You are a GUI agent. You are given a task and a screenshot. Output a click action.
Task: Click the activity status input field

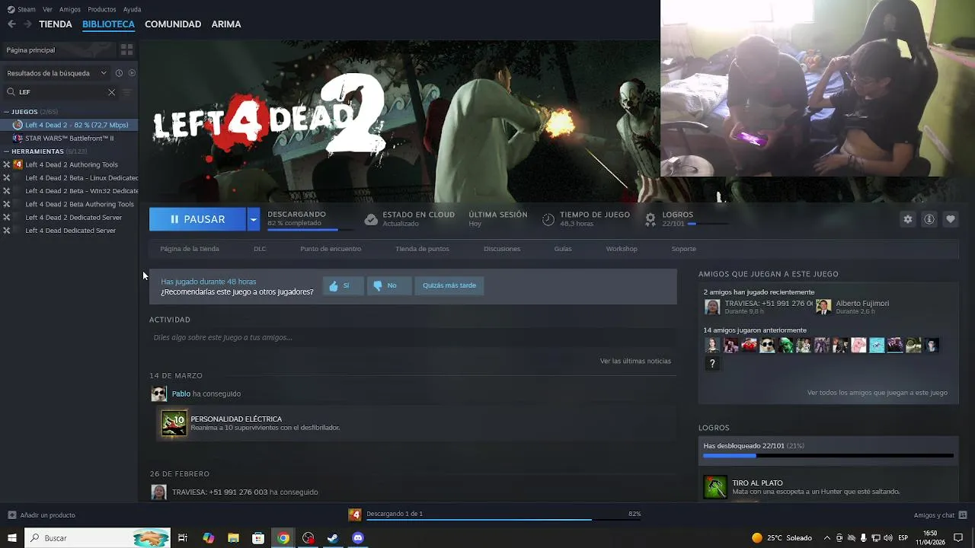coord(413,337)
